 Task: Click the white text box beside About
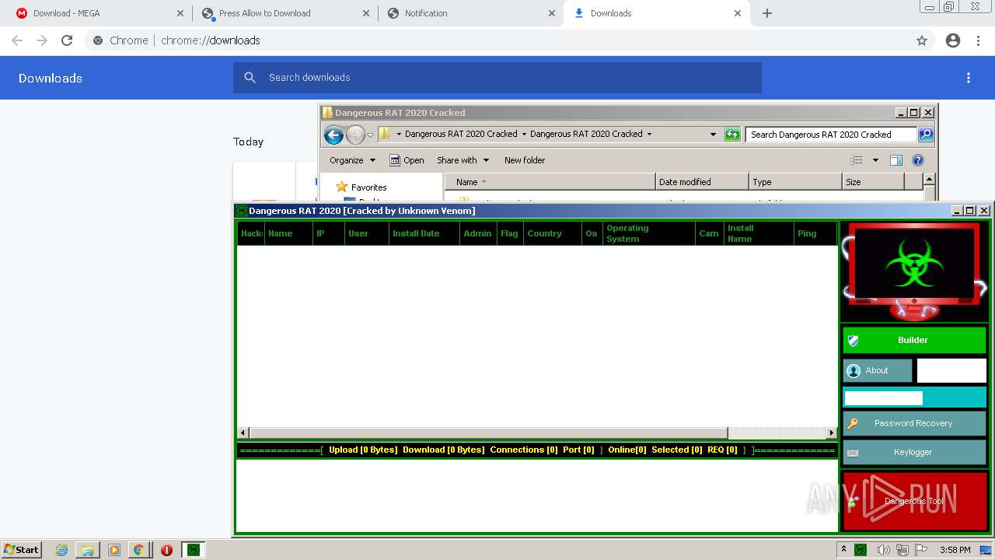pos(951,371)
